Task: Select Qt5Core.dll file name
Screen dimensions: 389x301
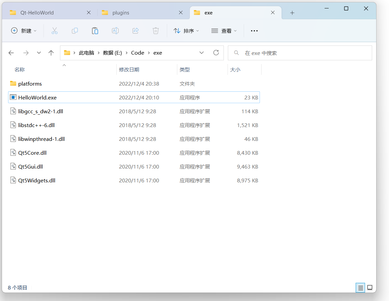Action: pos(32,153)
